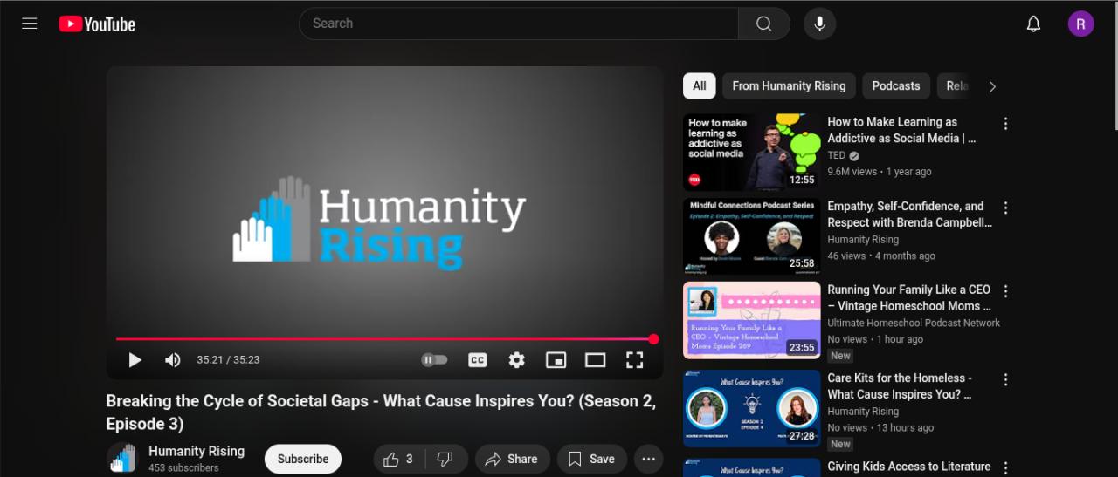Image resolution: width=1118 pixels, height=477 pixels.
Task: Select the Podcasts filter chip
Action: [x=896, y=86]
